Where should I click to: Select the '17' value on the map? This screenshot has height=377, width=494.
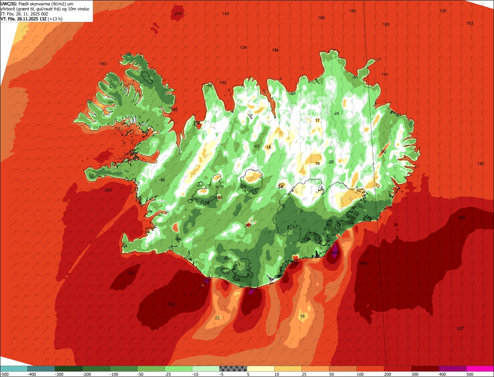tap(317, 121)
